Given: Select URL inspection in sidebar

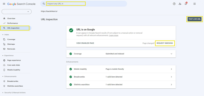Looking at the screenshot, I should 13,28.
